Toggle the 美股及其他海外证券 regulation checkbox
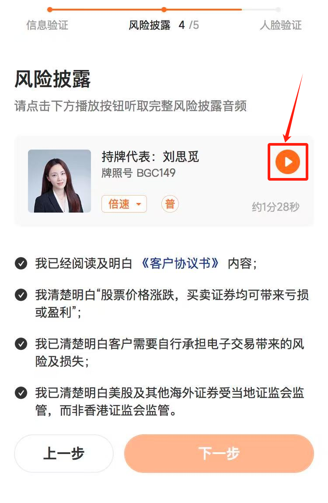The image size is (328, 503). pyautogui.click(x=21, y=393)
